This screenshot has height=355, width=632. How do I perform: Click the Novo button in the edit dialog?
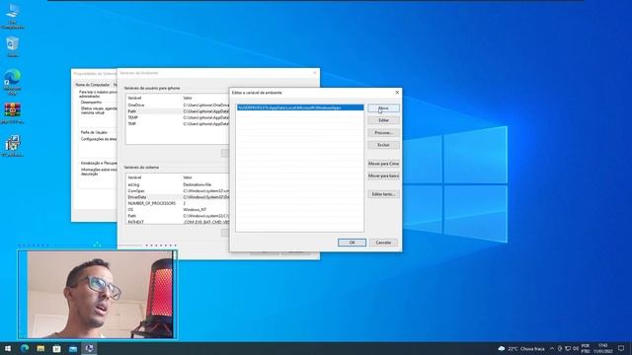pos(383,108)
